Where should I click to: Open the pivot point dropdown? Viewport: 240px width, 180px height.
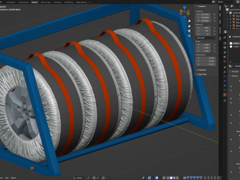pyautogui.click(x=88, y=178)
